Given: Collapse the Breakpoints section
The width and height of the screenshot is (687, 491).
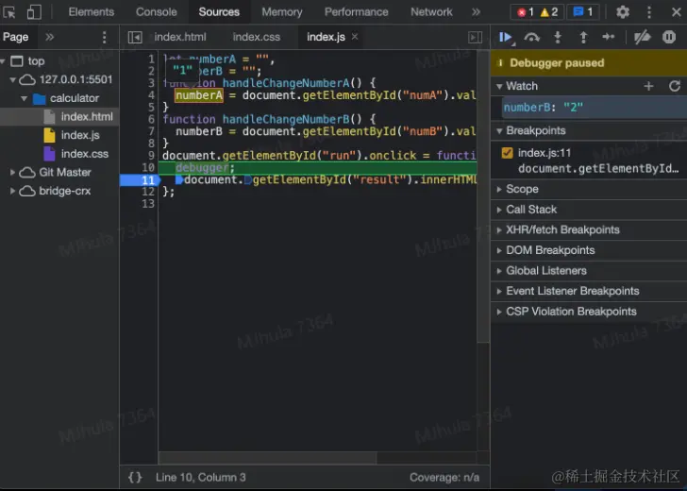Looking at the screenshot, I should [x=499, y=130].
